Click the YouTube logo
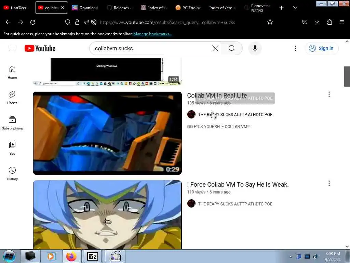350x263 pixels. pos(40,48)
